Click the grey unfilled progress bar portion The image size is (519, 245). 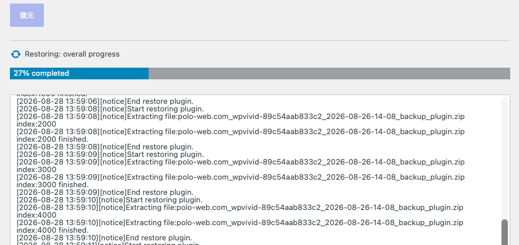point(329,73)
